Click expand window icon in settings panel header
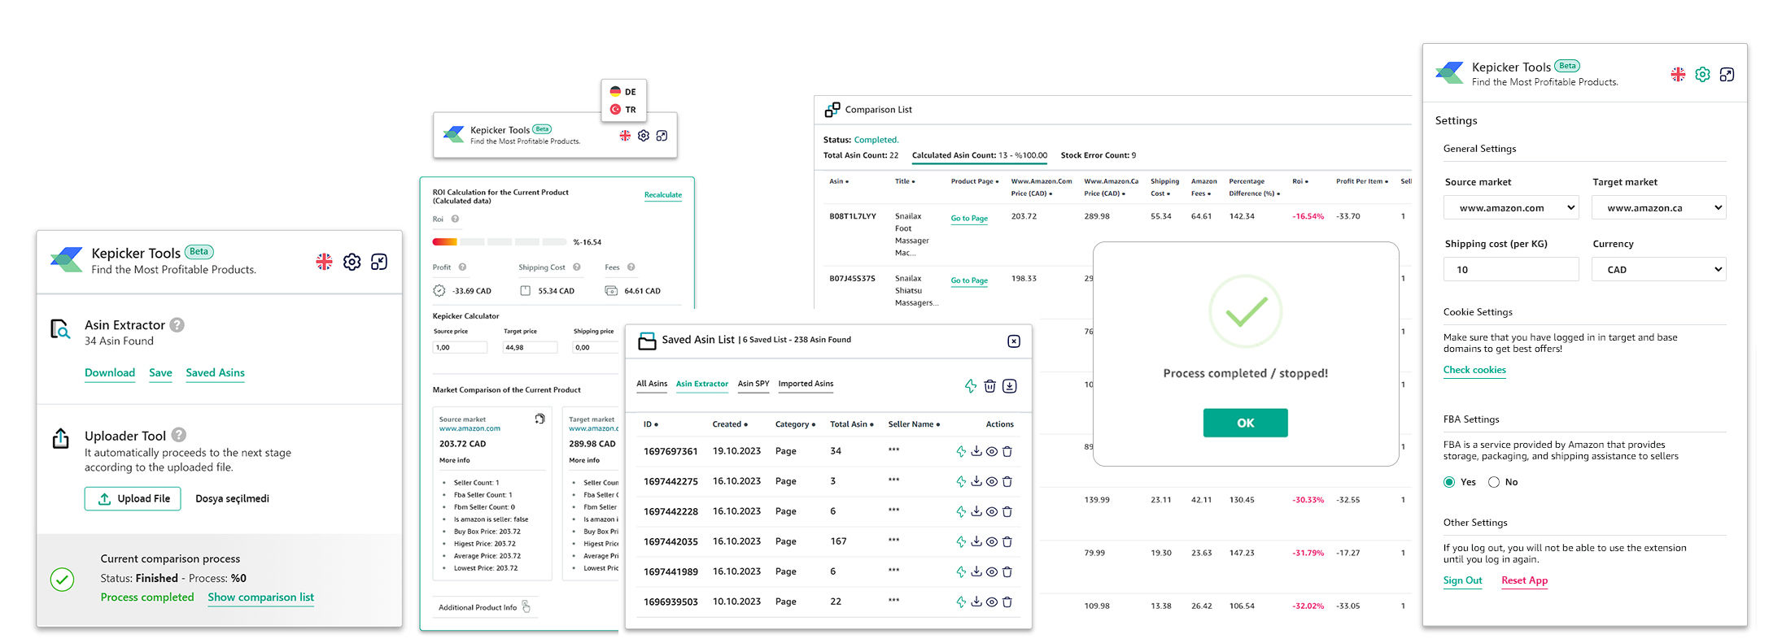1782x643 pixels. (x=1727, y=74)
